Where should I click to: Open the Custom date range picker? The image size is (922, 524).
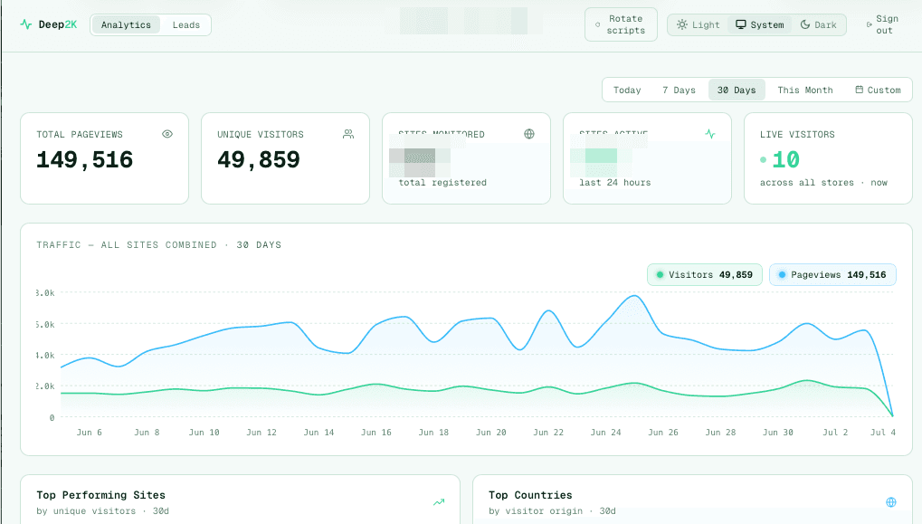878,90
